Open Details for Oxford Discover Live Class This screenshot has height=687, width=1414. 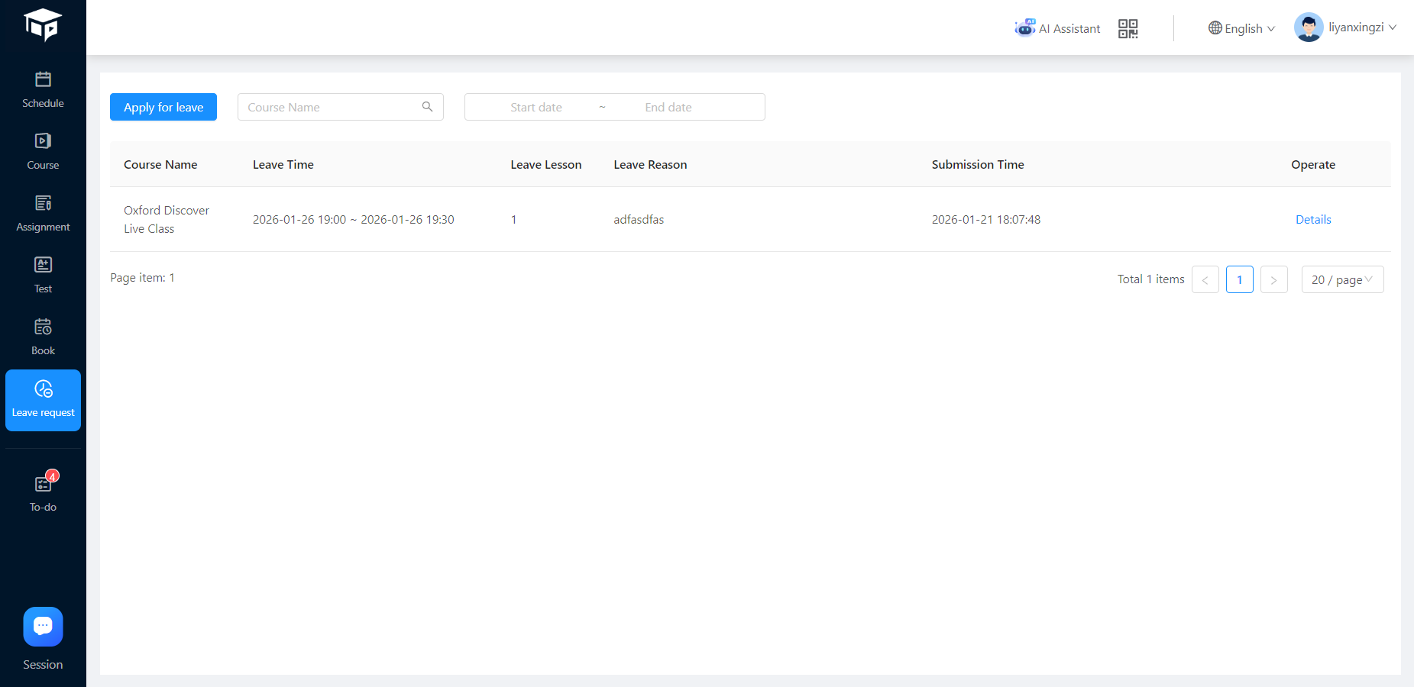pyautogui.click(x=1313, y=220)
